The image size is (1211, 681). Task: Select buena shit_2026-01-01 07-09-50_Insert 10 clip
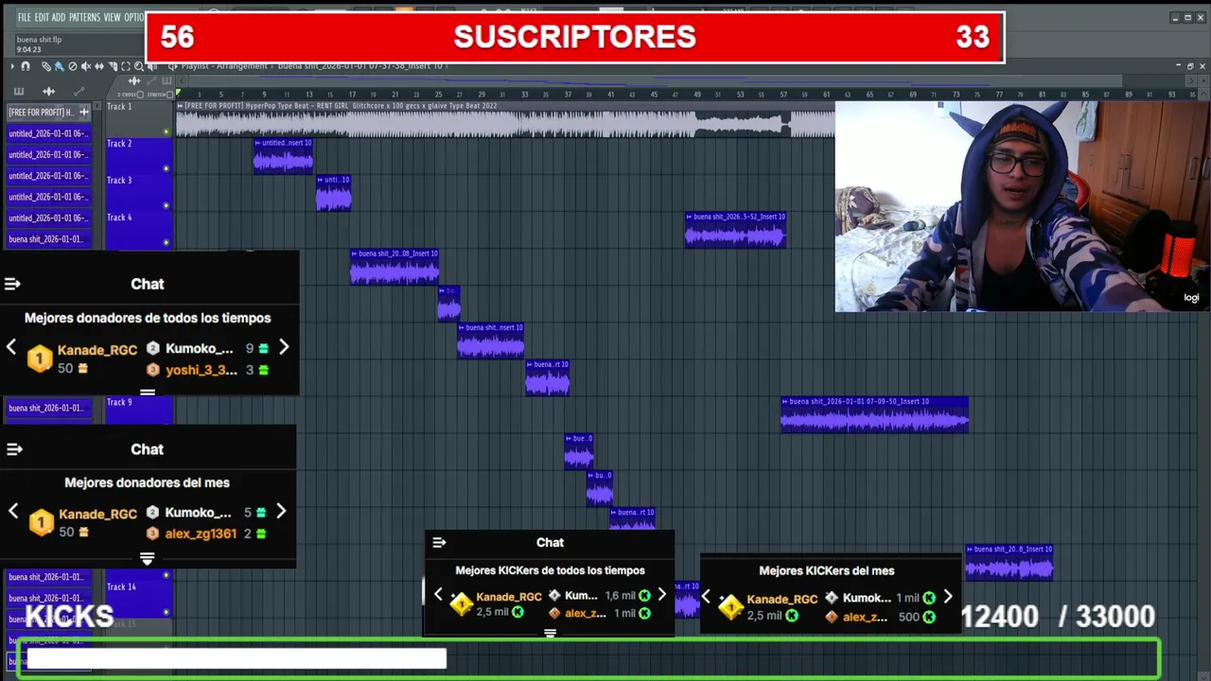(x=874, y=414)
